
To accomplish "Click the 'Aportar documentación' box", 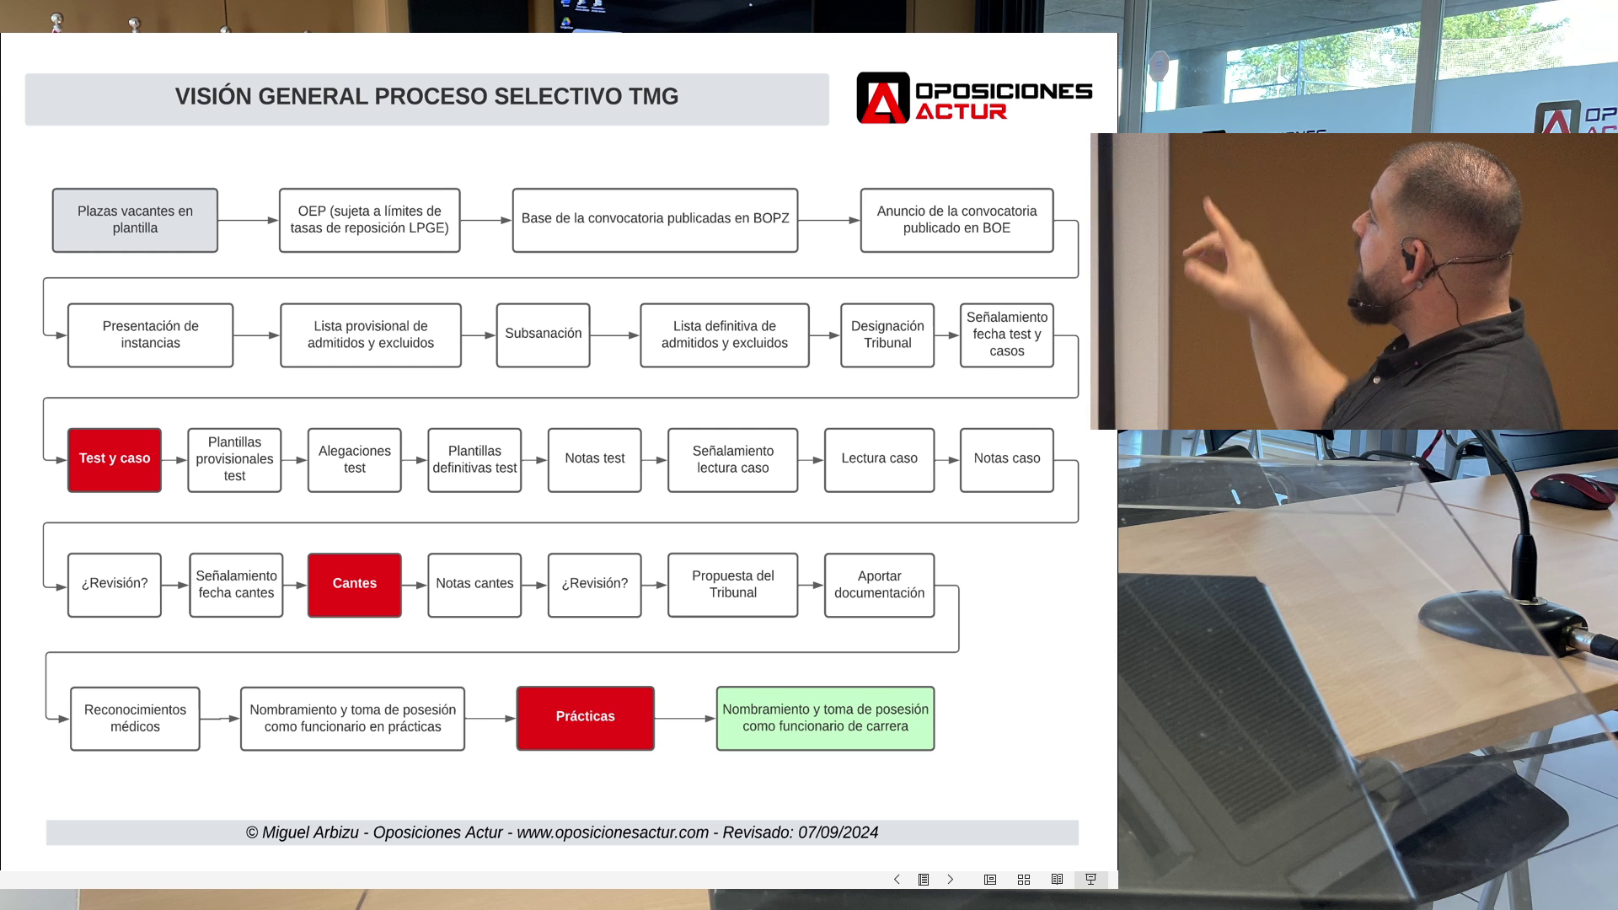I will pos(880,585).
